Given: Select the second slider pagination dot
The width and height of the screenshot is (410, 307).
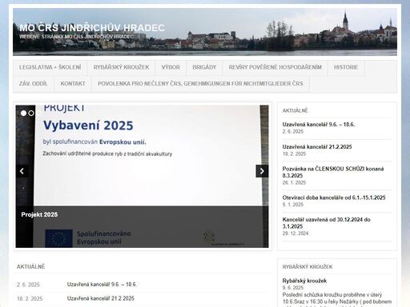Looking at the screenshot, I should coord(31,114).
